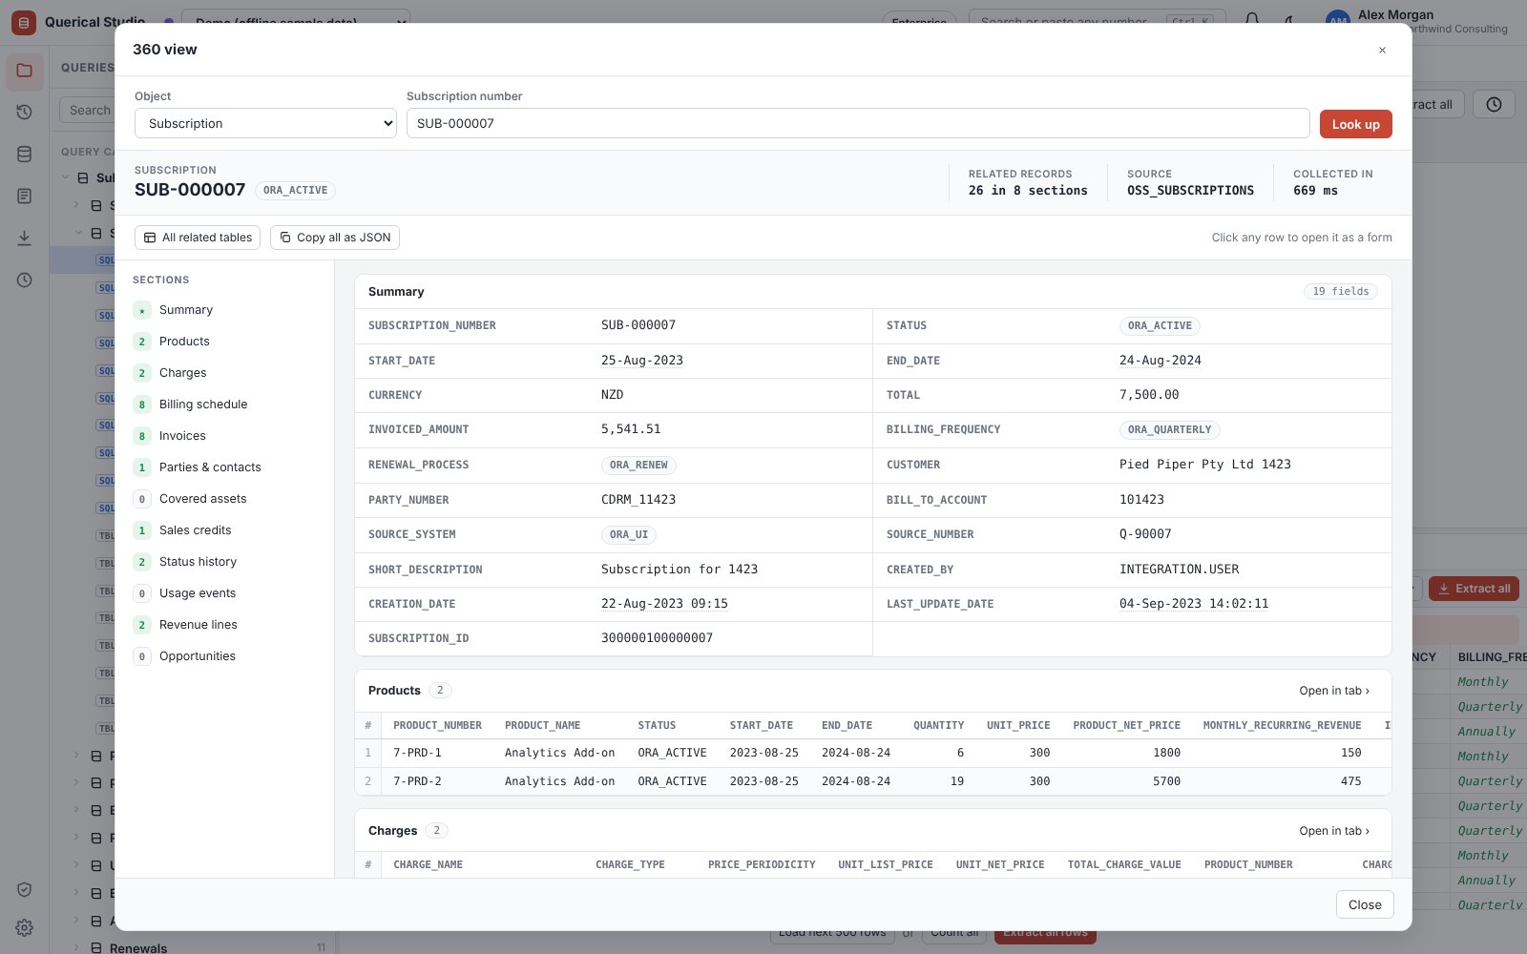Click the Subscription number input field

pyautogui.click(x=858, y=123)
